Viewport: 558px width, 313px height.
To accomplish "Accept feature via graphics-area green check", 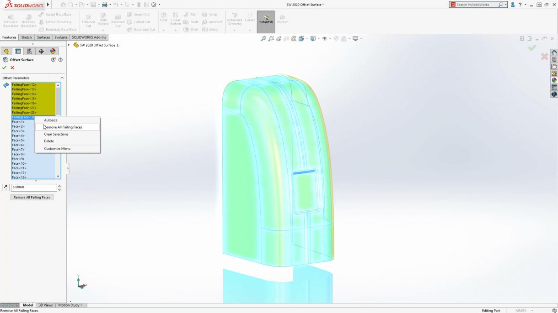I will coord(532,47).
